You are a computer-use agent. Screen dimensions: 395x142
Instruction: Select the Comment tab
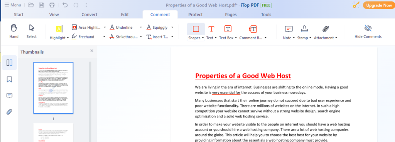(160, 15)
